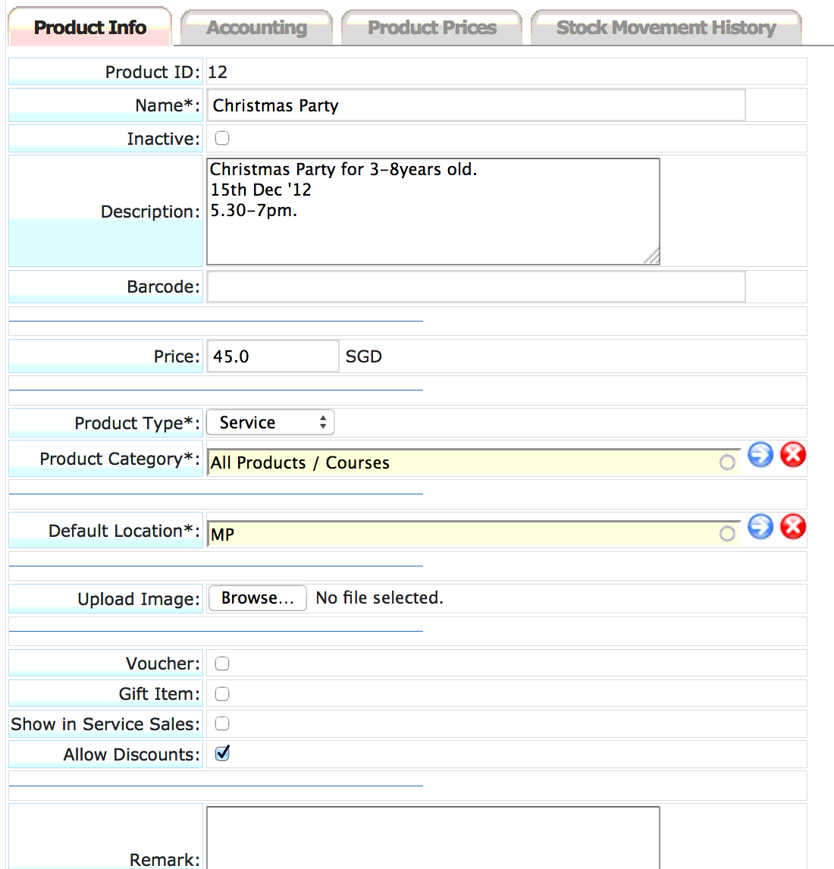Open Default Location via blue arrow icon

tap(760, 527)
